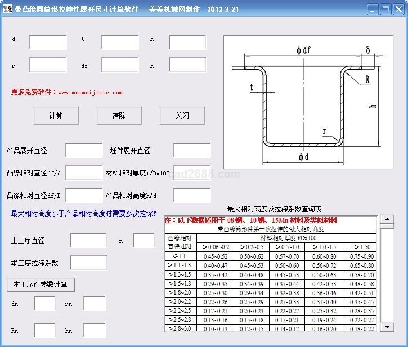The height and width of the screenshot is (347, 408).
Task: Click the 本工序件参数计算 button
Action: (41, 285)
